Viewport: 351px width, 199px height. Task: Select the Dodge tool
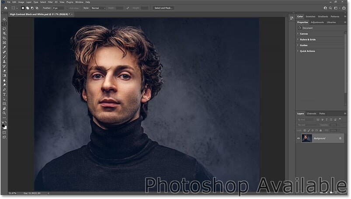click(x=4, y=85)
